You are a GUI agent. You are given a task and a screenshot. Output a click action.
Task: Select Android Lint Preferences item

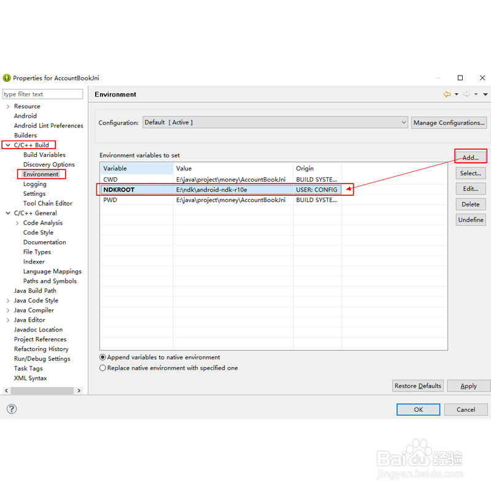tap(48, 126)
